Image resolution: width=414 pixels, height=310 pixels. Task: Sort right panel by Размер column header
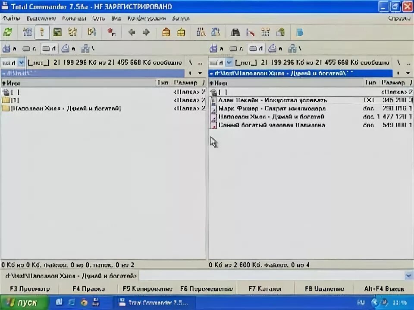click(393, 83)
